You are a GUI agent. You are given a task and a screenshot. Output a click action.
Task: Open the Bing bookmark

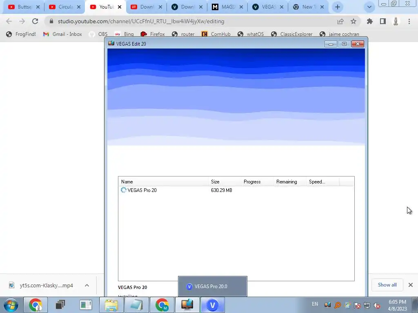tap(124, 34)
